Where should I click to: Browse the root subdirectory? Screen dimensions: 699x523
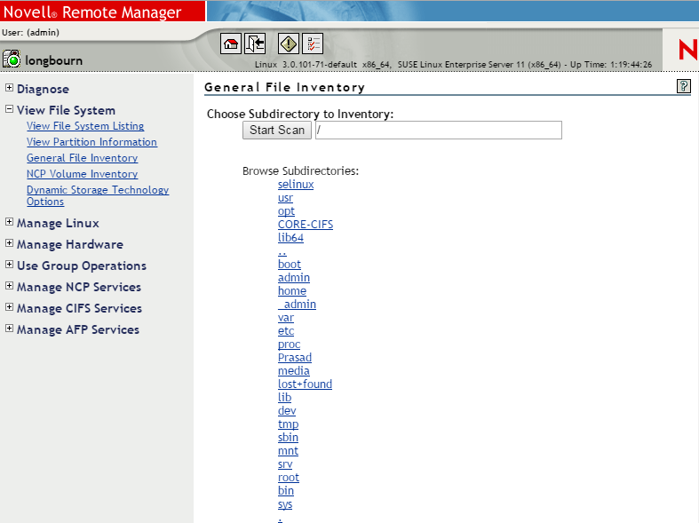point(289,478)
